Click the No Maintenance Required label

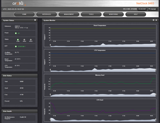click(x=10, y=118)
